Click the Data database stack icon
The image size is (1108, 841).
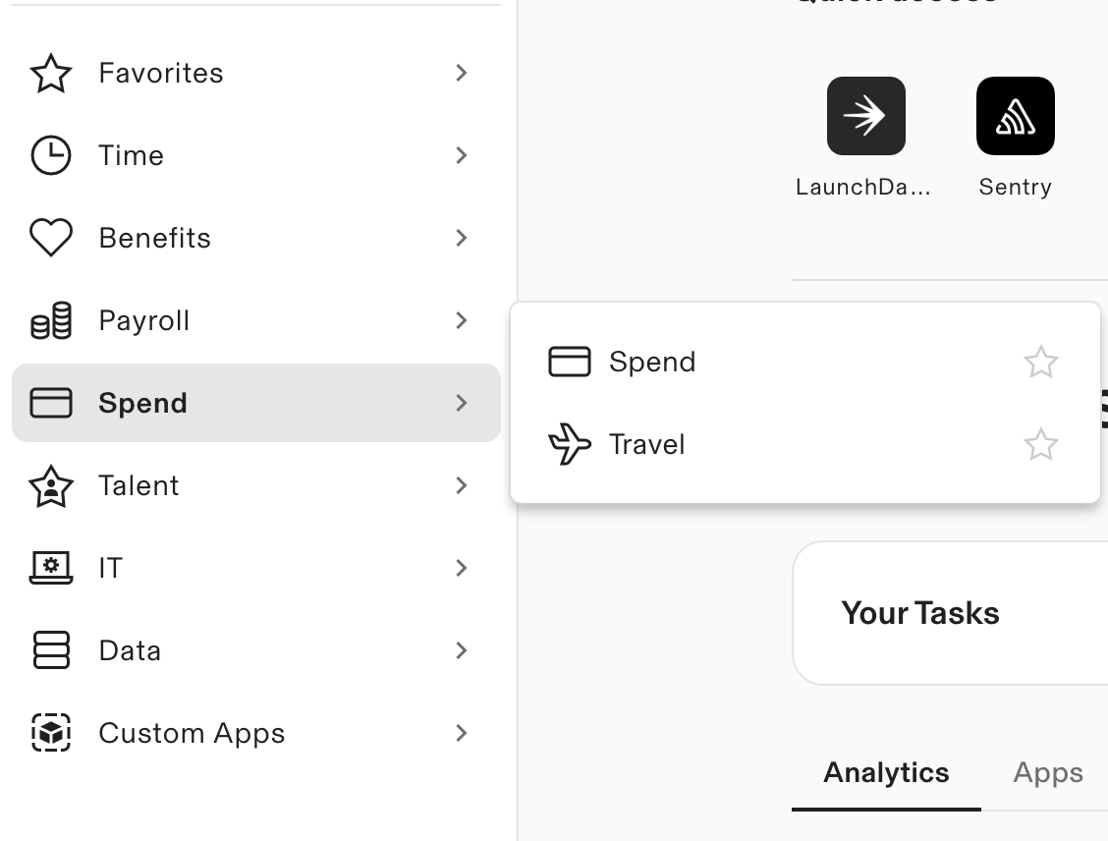pos(51,650)
